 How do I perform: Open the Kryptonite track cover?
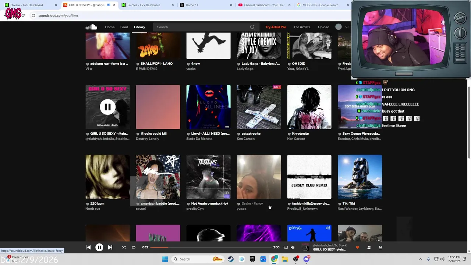point(309,107)
